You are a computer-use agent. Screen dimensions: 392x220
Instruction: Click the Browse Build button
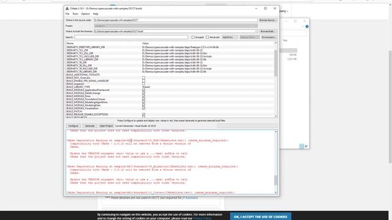pos(268,31)
